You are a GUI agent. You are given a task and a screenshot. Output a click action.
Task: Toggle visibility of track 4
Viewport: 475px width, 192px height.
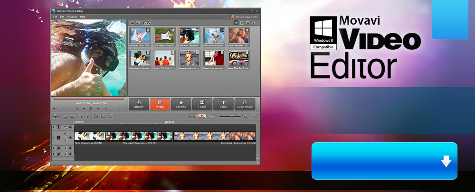[x=70, y=128]
